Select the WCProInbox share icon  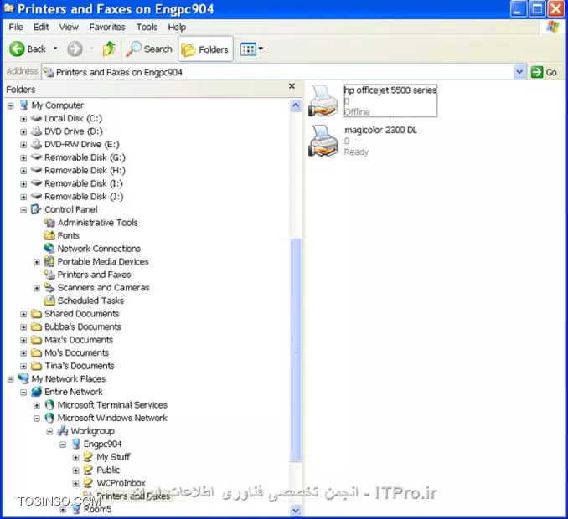pos(89,483)
